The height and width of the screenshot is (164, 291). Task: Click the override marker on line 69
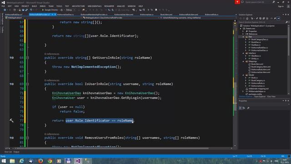[x=11, y=84]
